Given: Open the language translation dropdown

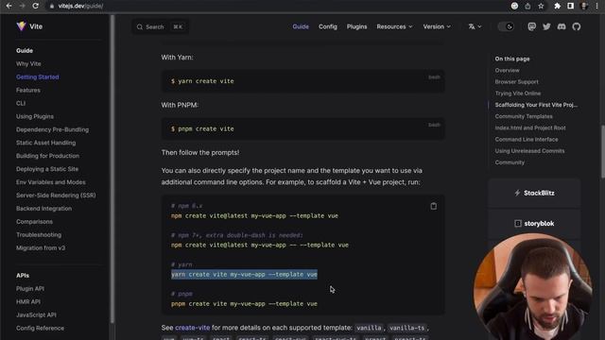Looking at the screenshot, I should (x=475, y=26).
